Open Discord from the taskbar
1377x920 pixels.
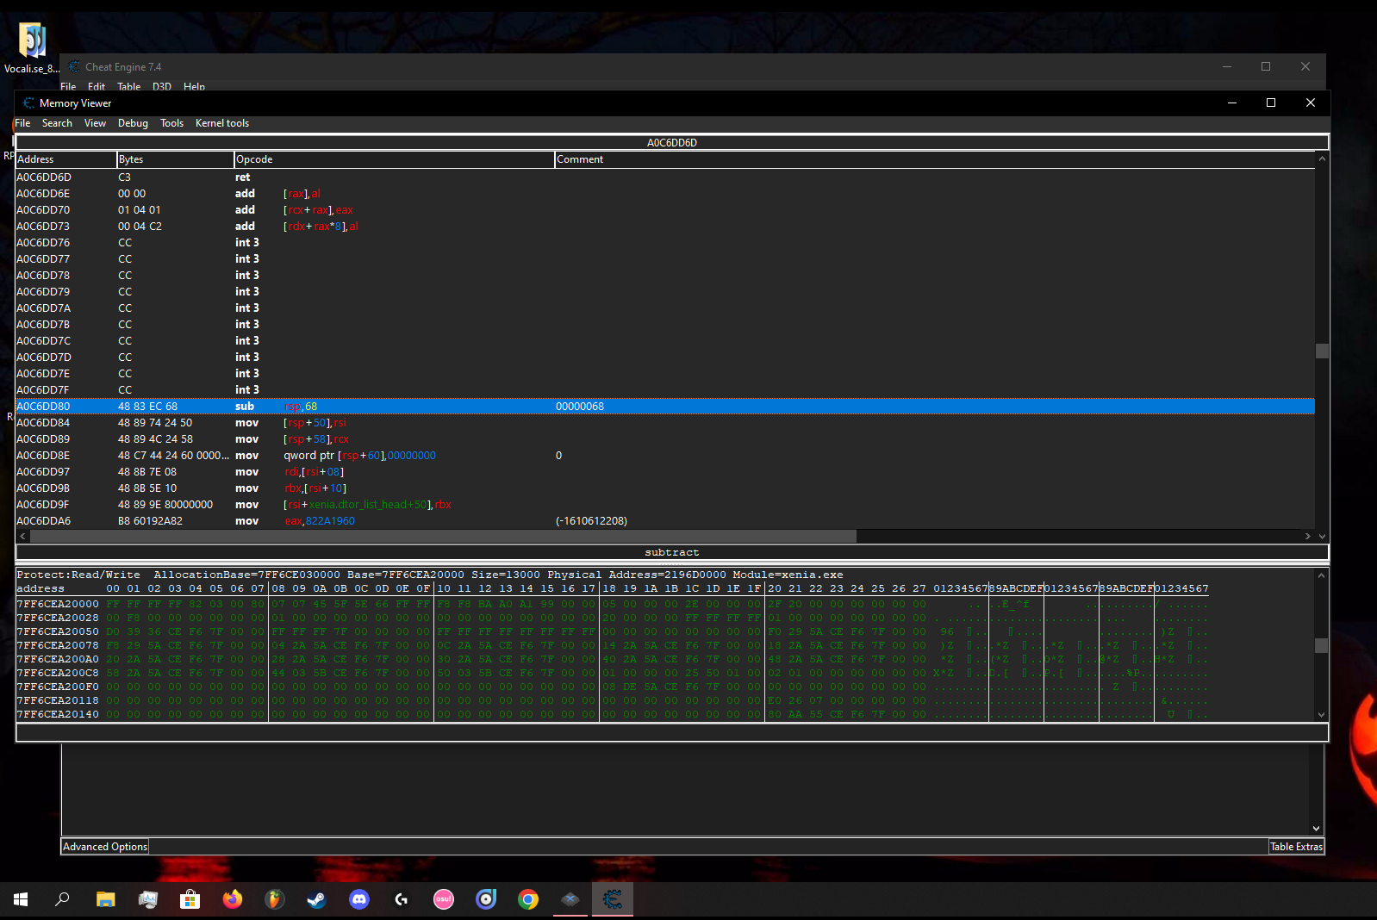pyautogui.click(x=358, y=899)
